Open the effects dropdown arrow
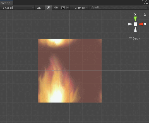The height and width of the screenshot is (123, 149). 68,8
